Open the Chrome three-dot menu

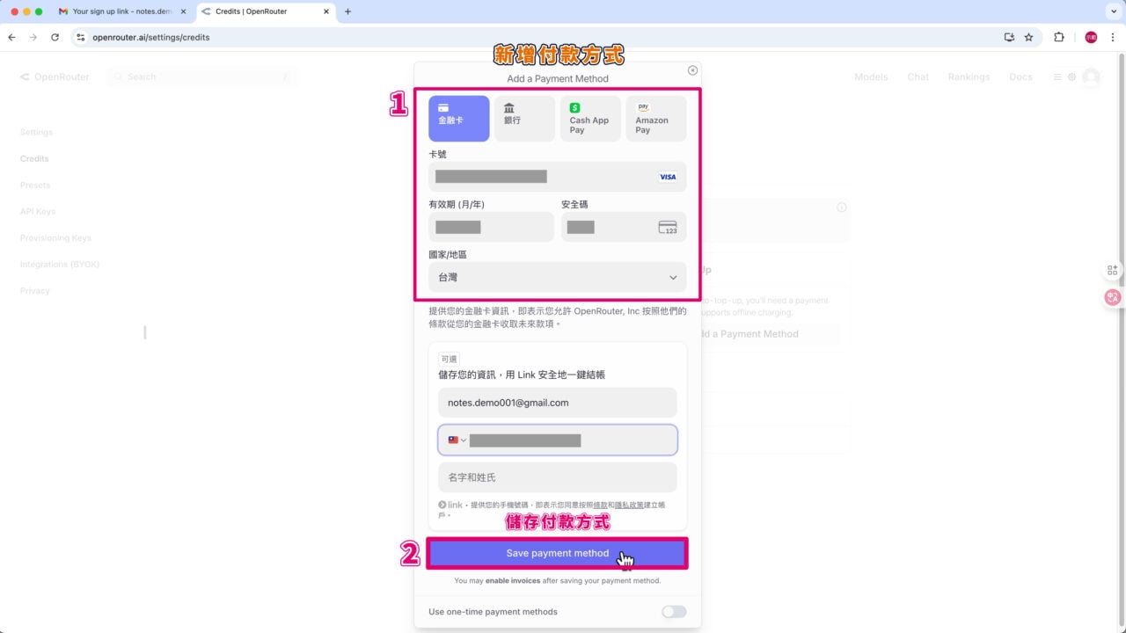coord(1113,38)
